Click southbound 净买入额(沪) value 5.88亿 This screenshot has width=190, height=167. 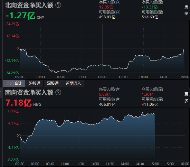coord(105,94)
